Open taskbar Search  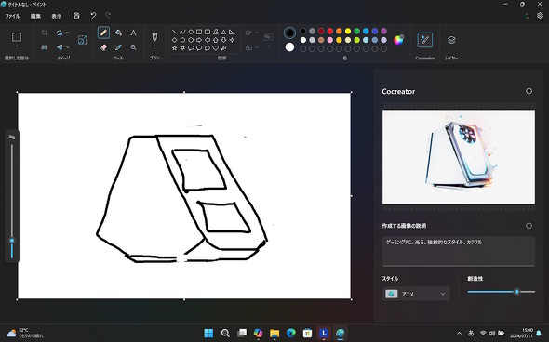[225, 333]
